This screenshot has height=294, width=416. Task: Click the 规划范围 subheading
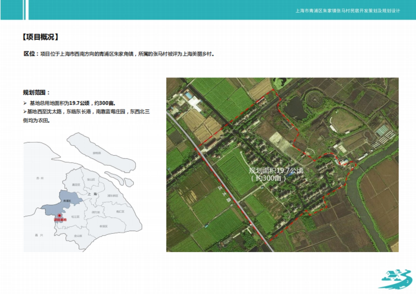point(36,92)
